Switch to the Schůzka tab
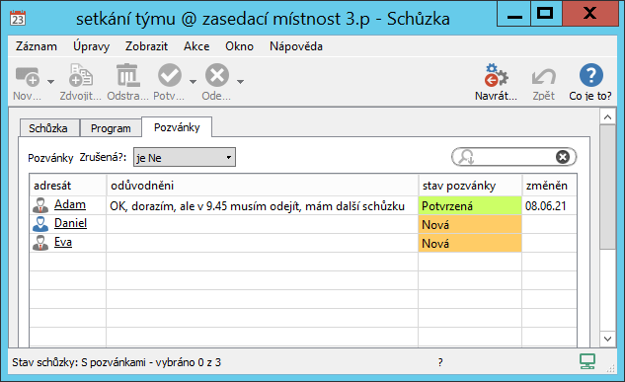Screen dimensions: 625x382 tap(48, 128)
